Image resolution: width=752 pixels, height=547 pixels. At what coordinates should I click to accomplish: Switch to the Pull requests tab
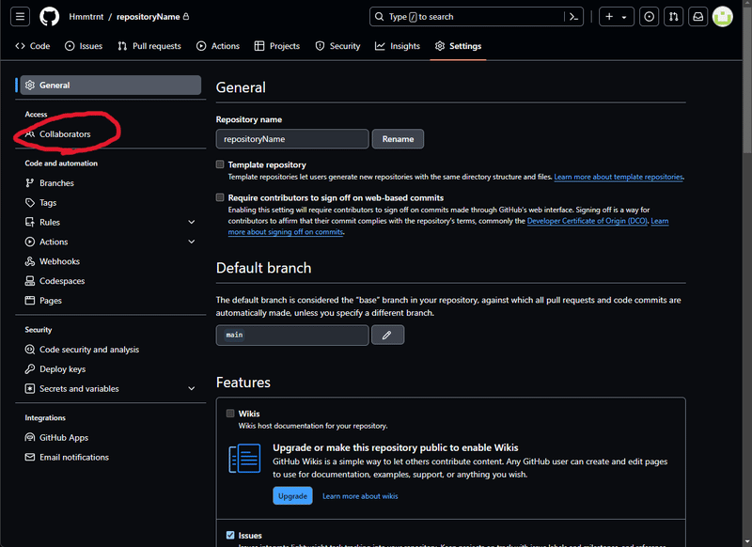(149, 46)
